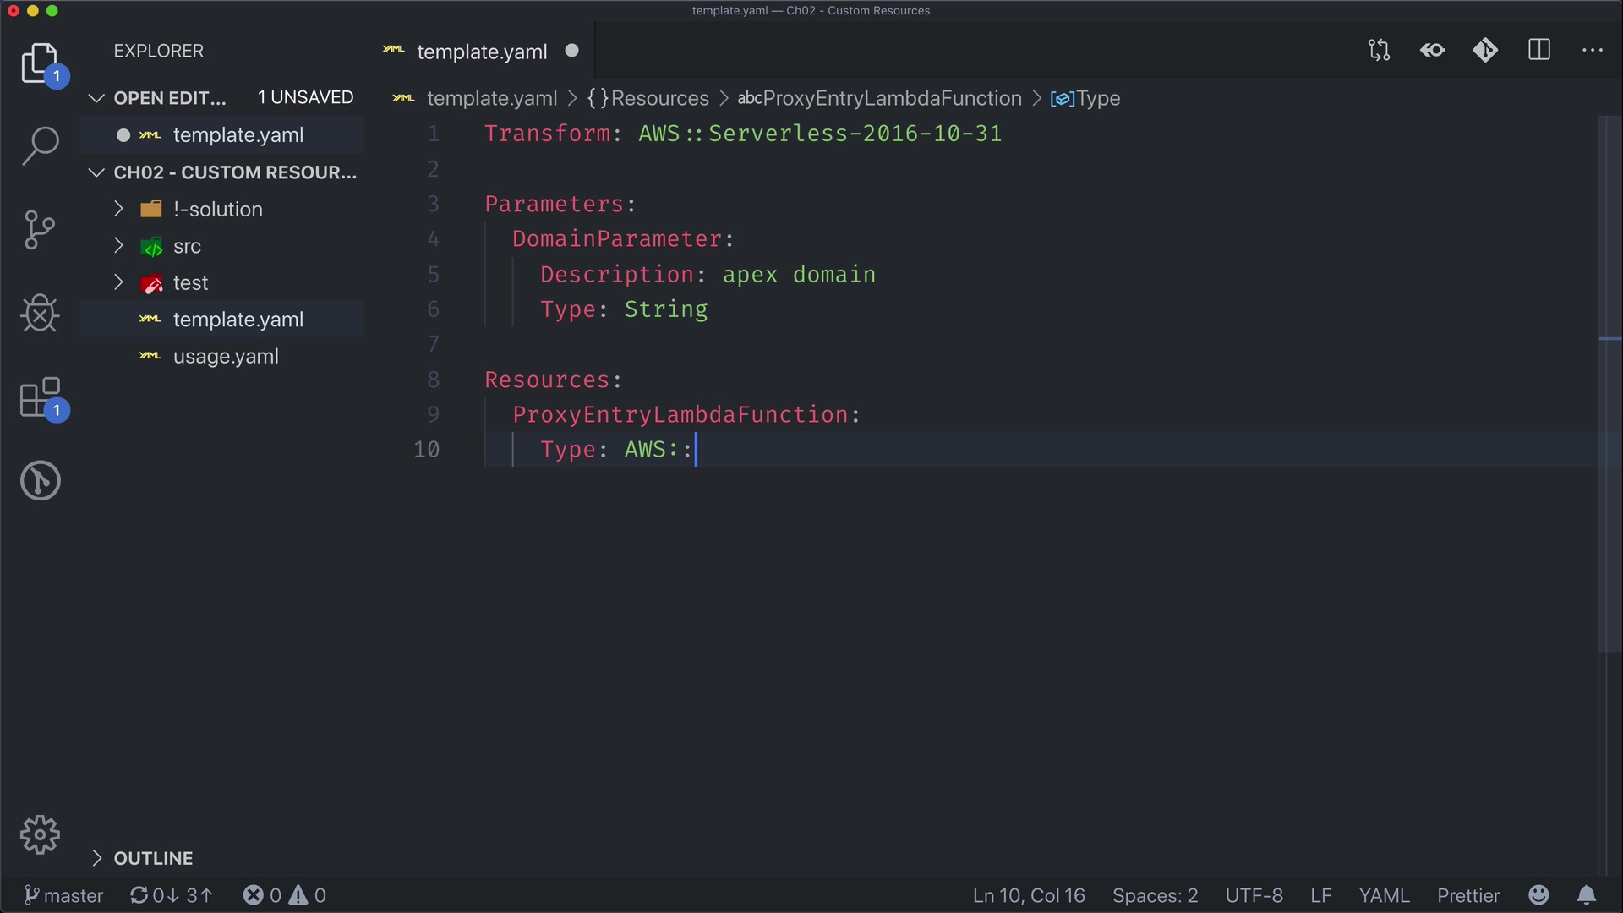Select the template.yaml editor tab

(x=482, y=52)
